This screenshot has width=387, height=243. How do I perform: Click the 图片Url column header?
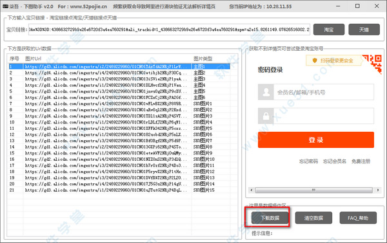(x=107, y=59)
